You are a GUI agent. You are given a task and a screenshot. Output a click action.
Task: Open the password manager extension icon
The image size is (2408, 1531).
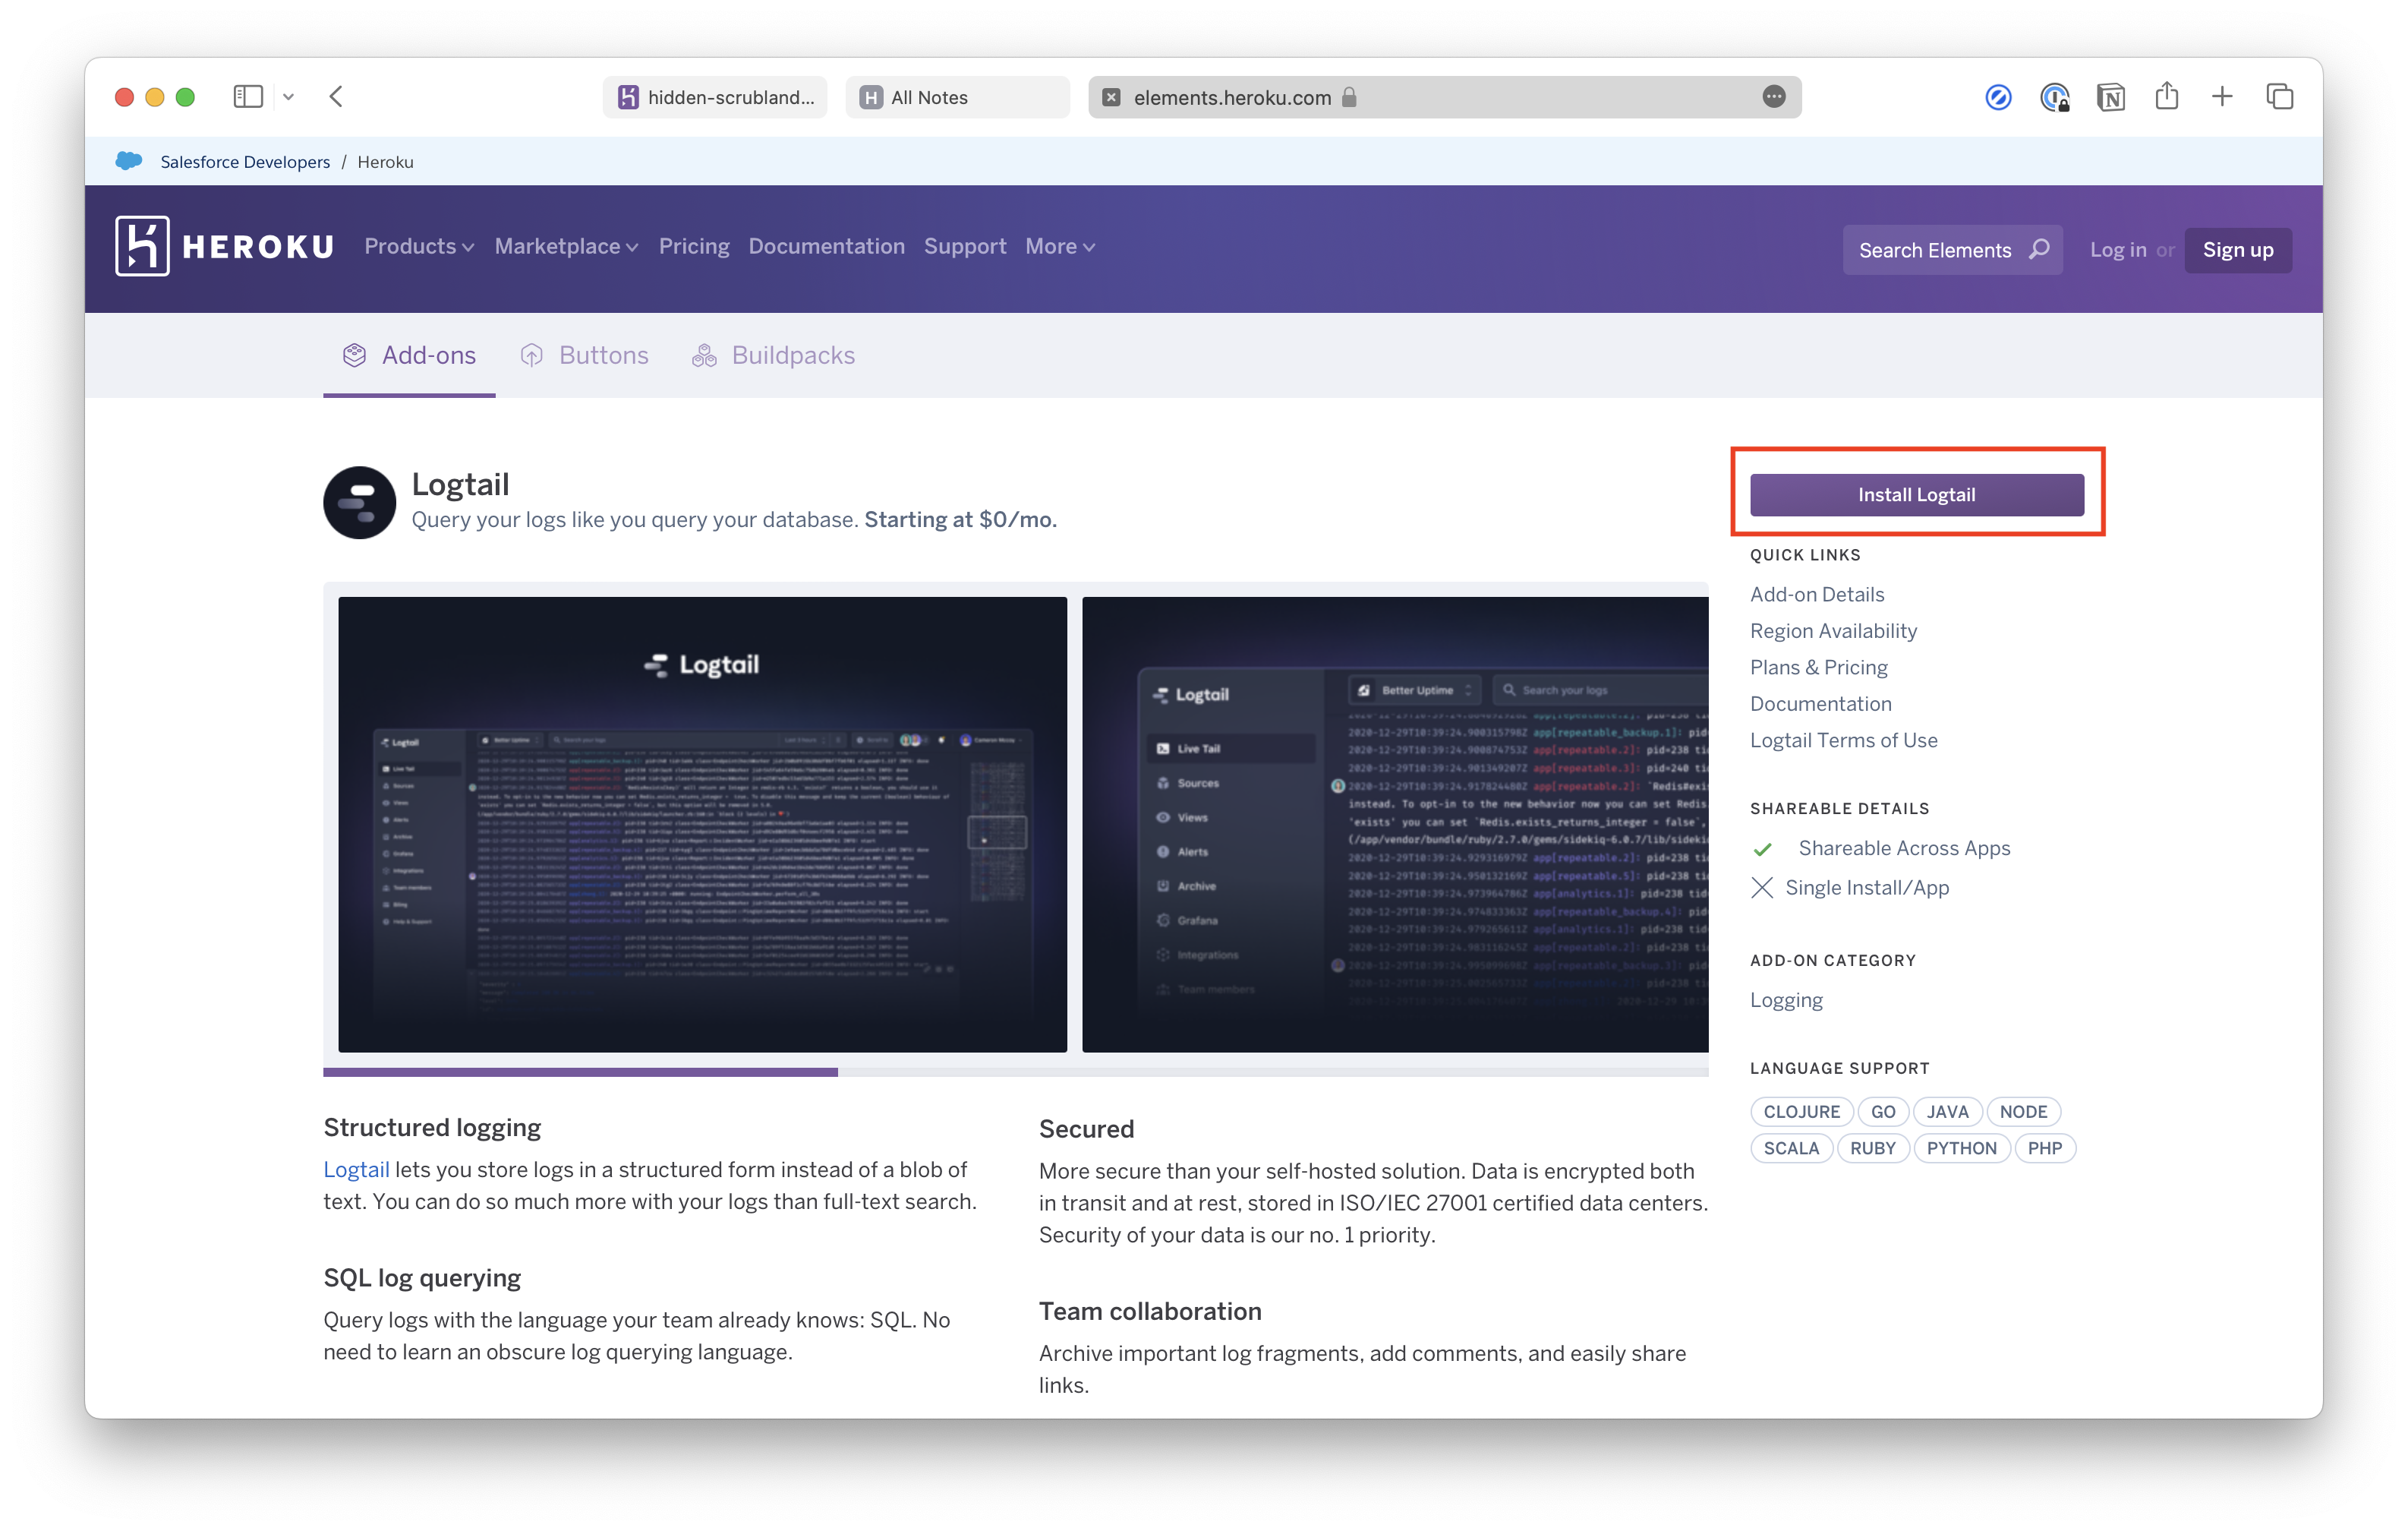coord(2054,97)
